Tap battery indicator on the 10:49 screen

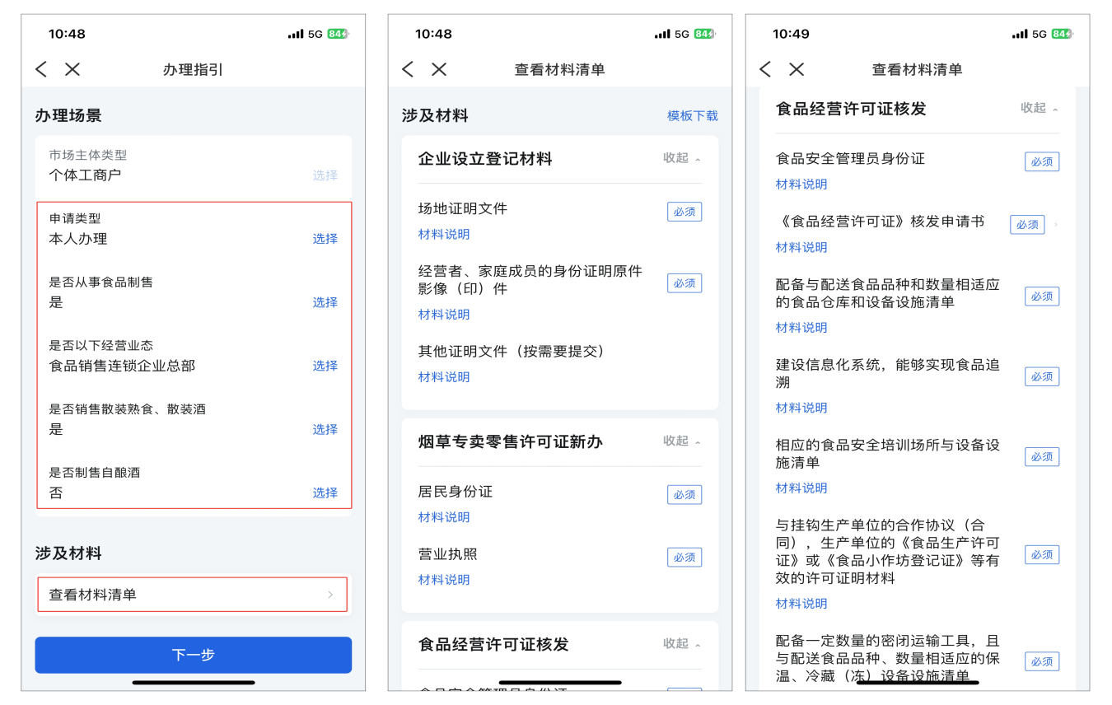[x=1062, y=34]
